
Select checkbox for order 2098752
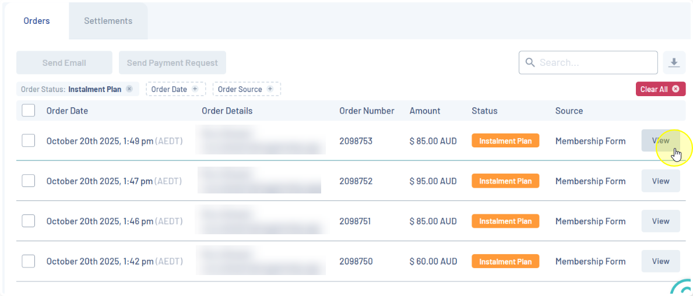pos(29,181)
